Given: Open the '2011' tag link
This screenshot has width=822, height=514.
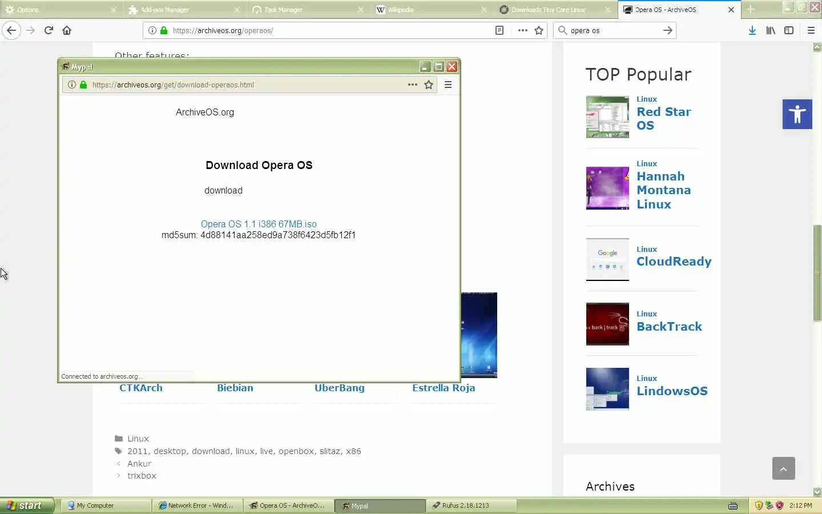Looking at the screenshot, I should 137,451.
